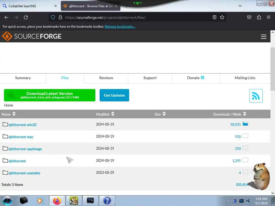Close the CollabNet SearXNG tab

pyautogui.click(x=56, y=6)
